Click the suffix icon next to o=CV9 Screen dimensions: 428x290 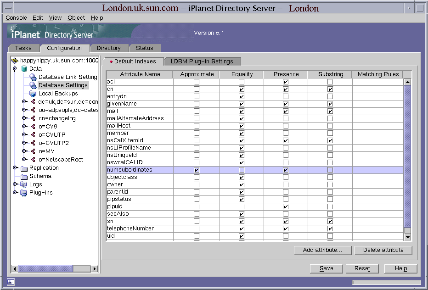point(33,126)
